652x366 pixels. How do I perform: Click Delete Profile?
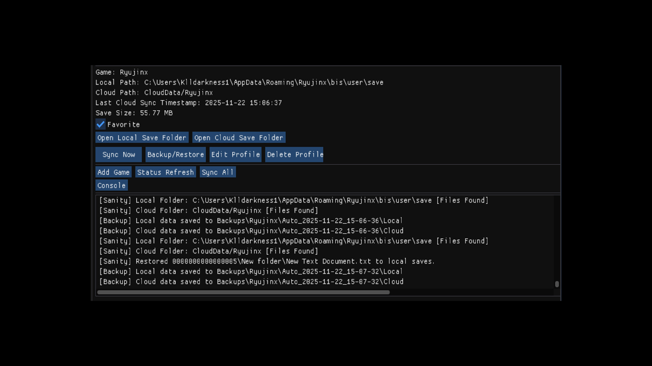[x=294, y=155]
